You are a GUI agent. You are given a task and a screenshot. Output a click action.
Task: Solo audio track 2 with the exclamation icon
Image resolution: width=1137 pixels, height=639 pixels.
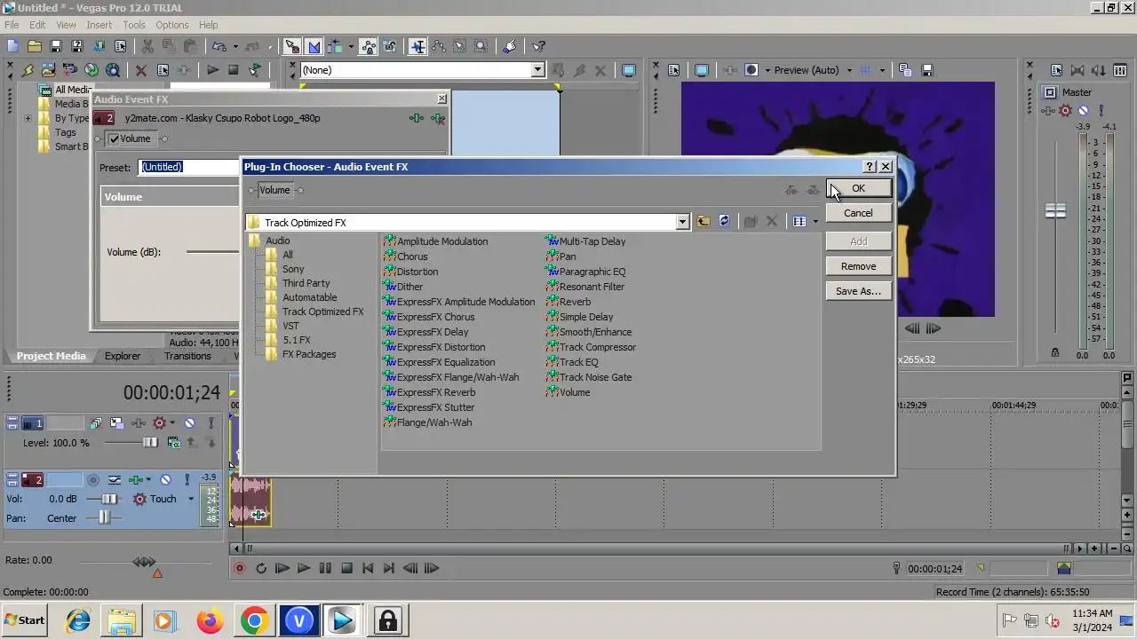pyautogui.click(x=187, y=480)
